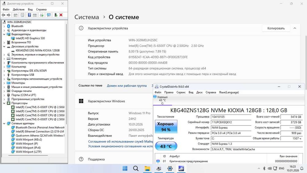This screenshot has height=173, width=307.
Task: Open the Домен или рабочая группа link
Action: (x=127, y=85)
